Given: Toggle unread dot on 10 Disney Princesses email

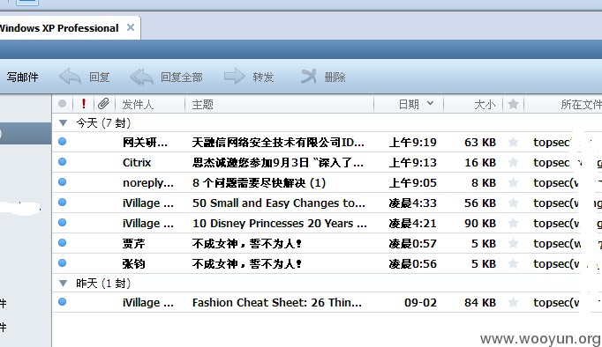Looking at the screenshot, I should pyautogui.click(x=62, y=223).
